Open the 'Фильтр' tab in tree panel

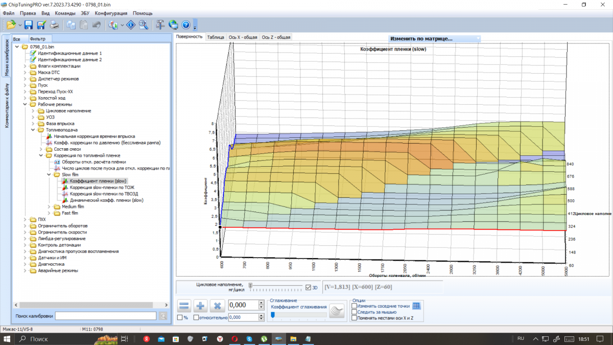37,39
